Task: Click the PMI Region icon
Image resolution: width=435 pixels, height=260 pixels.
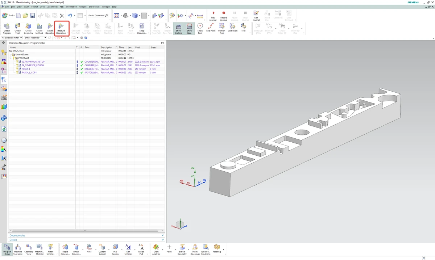Action: [x=115, y=249]
